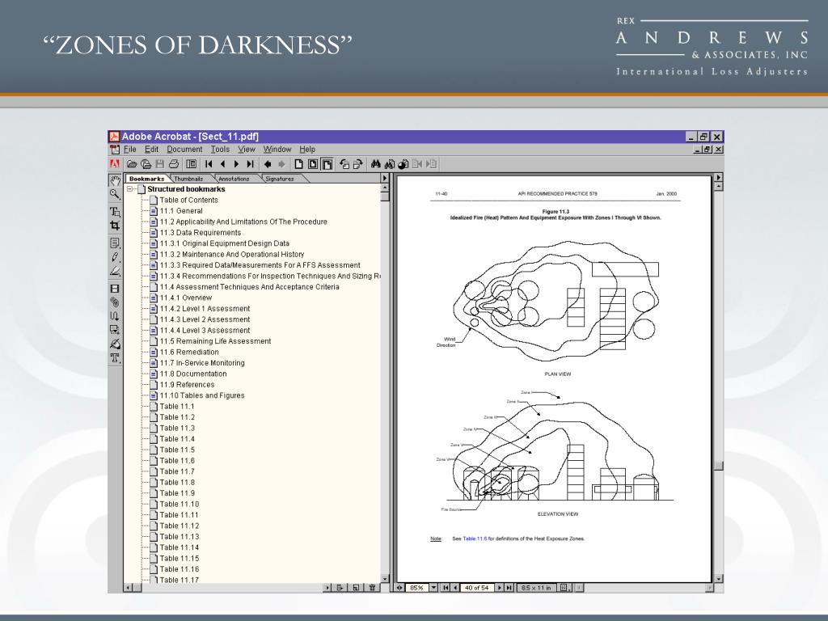The height and width of the screenshot is (621, 828).
Task: Go to the first page using toolbar
Action: coord(209,164)
